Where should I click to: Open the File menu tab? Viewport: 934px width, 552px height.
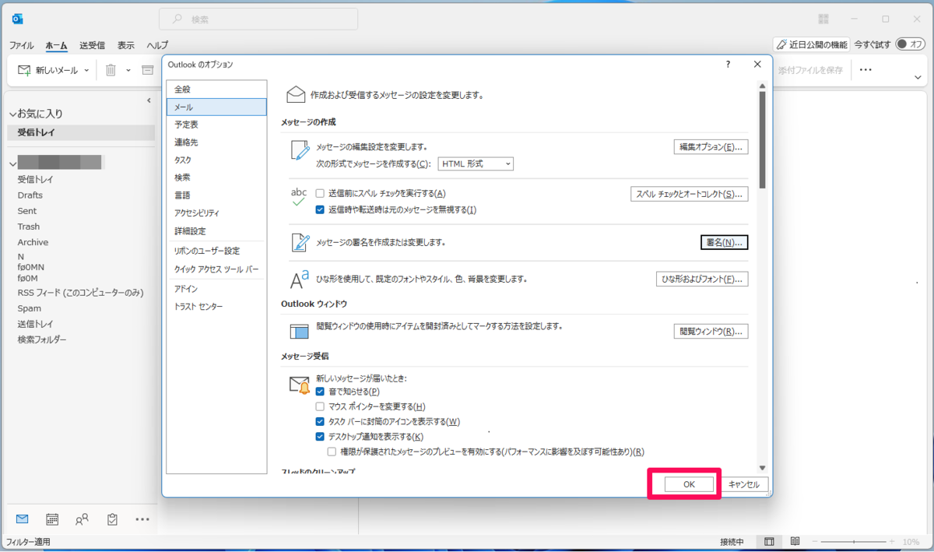click(21, 45)
